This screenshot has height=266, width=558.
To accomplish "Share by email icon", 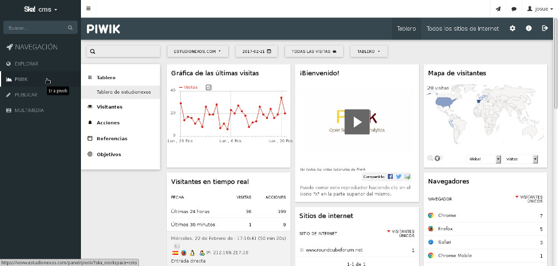I will coord(407,176).
